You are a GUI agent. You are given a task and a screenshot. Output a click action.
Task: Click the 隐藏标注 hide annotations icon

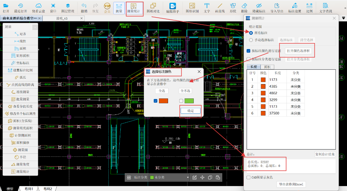tap(259, 8)
